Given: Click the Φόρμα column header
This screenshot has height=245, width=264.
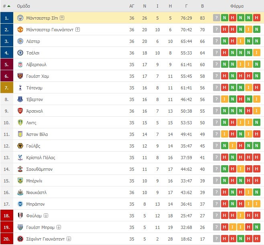Looking at the screenshot, I should (x=237, y=6).
